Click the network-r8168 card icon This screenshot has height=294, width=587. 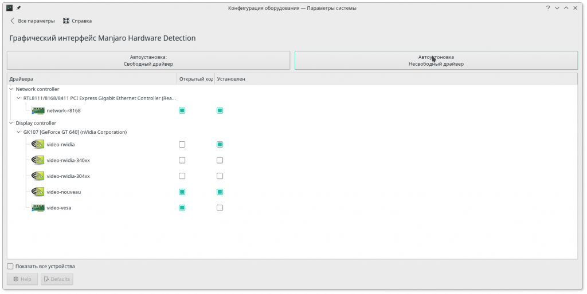pos(38,110)
